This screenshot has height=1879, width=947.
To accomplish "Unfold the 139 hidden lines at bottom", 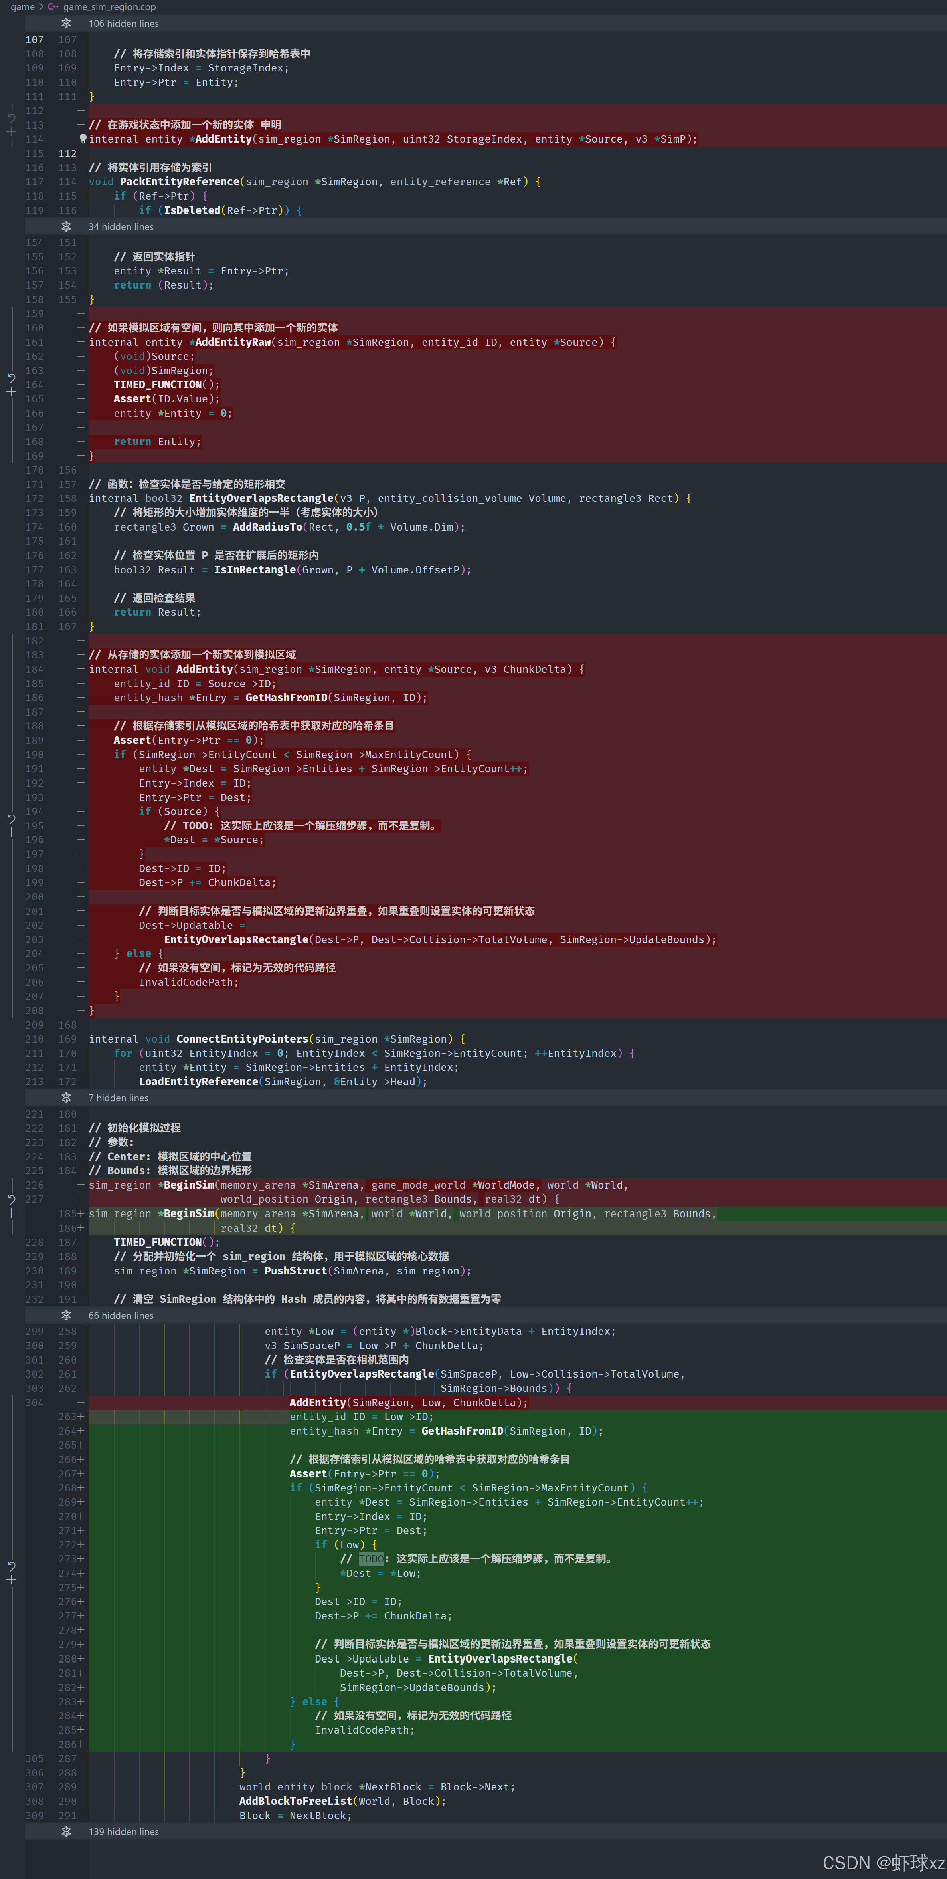I will tap(66, 1831).
